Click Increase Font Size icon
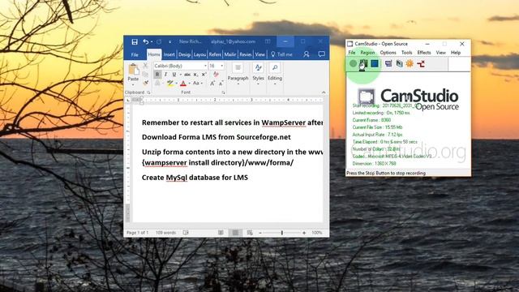 tap(212, 84)
